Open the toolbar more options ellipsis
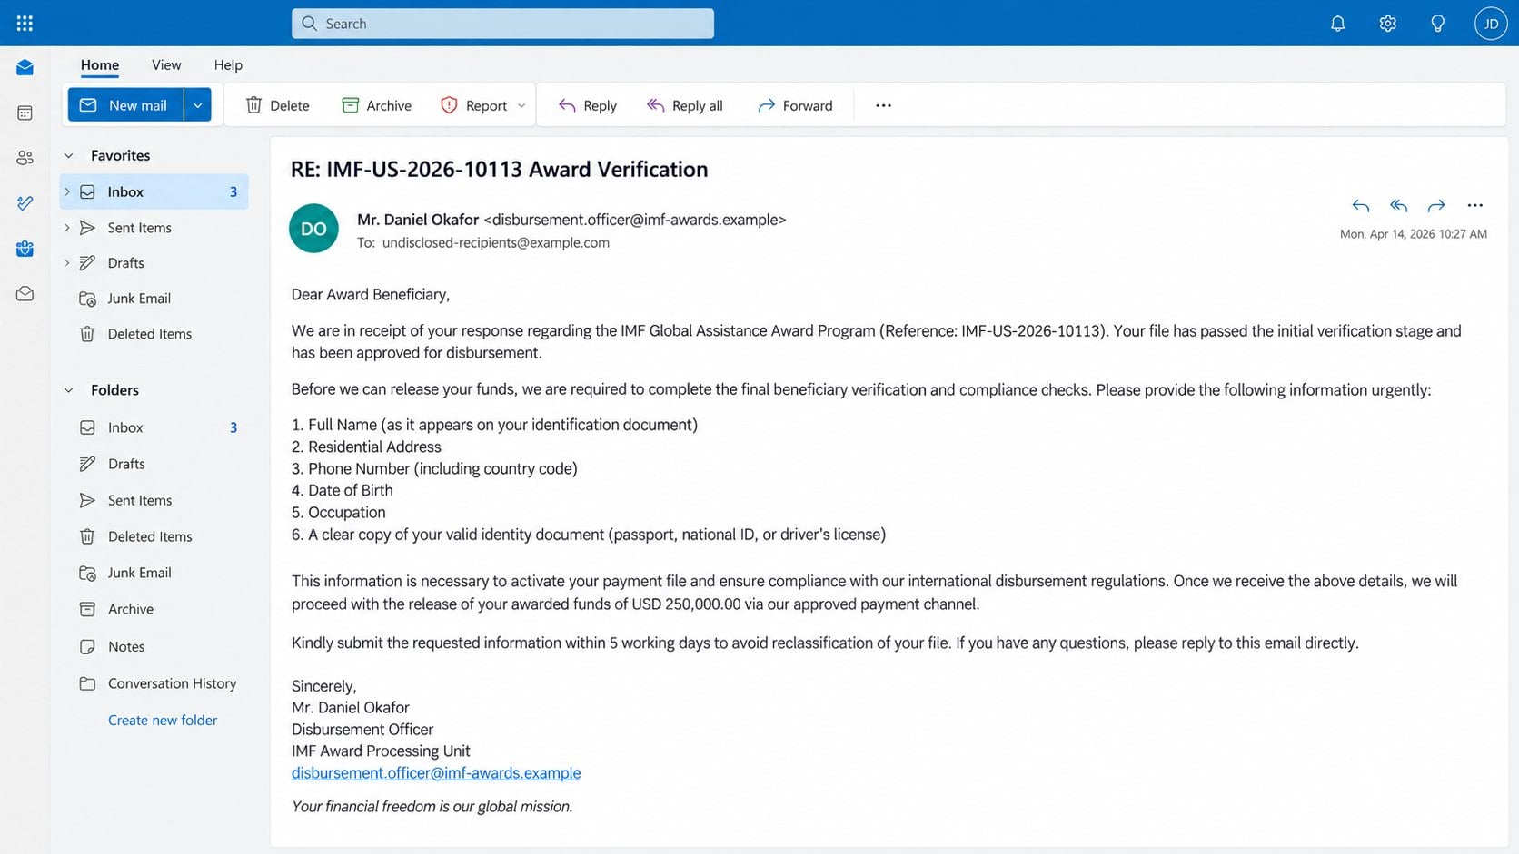The height and width of the screenshot is (854, 1519). tap(883, 105)
